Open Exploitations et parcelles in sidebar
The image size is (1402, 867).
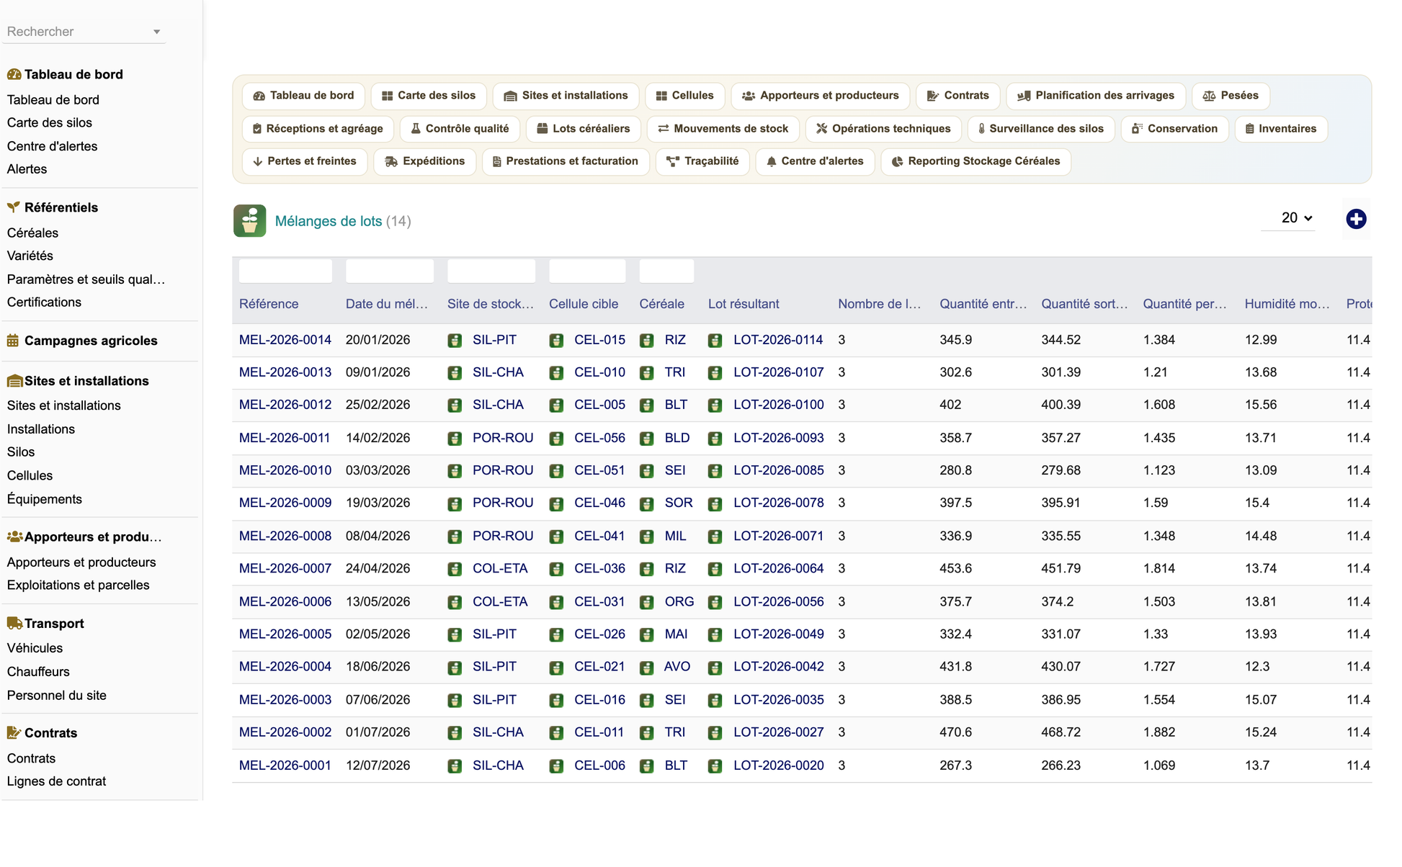coord(79,585)
